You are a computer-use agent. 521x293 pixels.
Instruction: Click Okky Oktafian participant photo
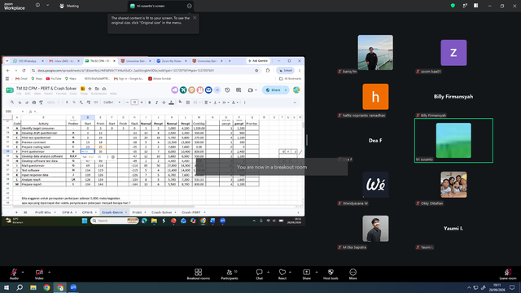[x=453, y=185]
